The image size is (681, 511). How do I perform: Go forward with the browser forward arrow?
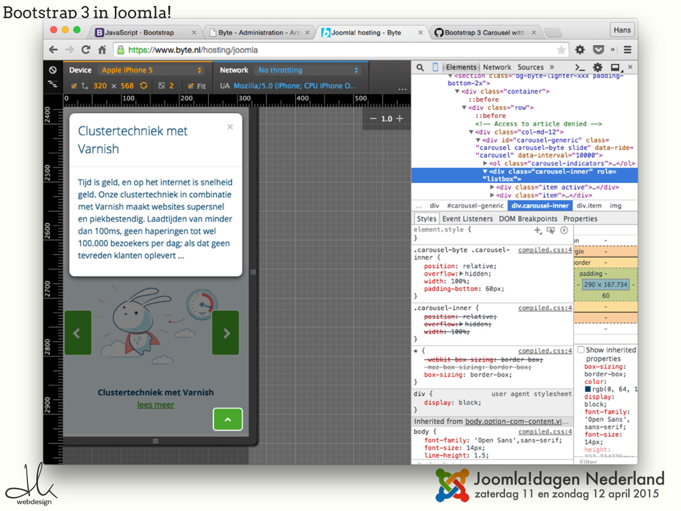(x=69, y=50)
